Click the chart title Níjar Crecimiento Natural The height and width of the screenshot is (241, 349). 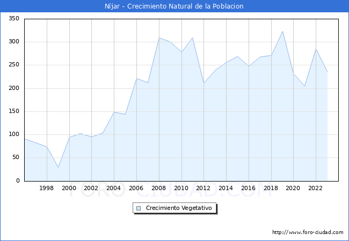[x=174, y=6]
